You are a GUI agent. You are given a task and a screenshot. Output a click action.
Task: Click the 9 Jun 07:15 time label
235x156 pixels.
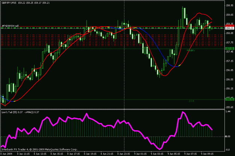pos(191,154)
